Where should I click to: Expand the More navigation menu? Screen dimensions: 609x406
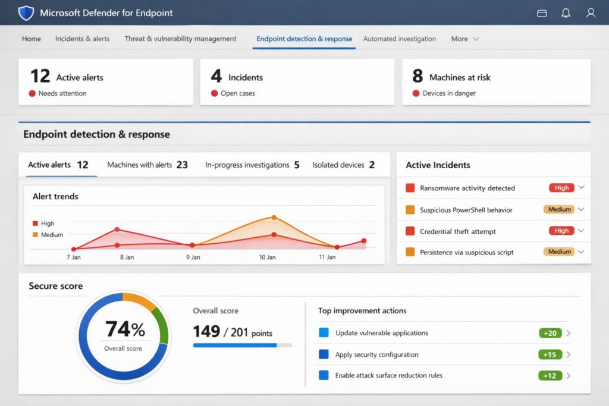464,39
